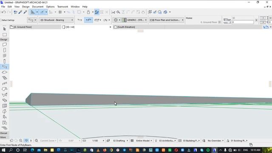
Task: Toggle the Orbit mode button
Action: (x=26, y=141)
